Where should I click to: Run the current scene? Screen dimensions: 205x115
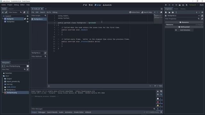(180, 5)
